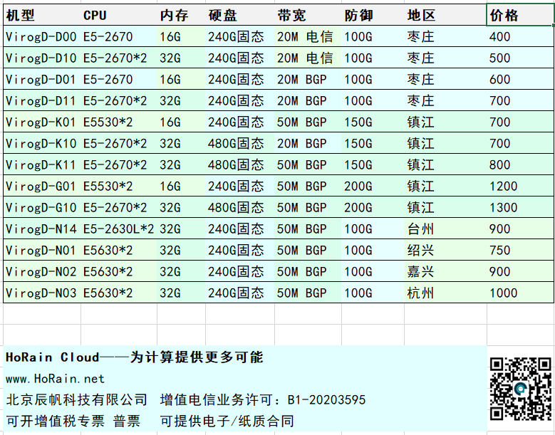
Task: Click the VirogD-N14 model cell
Action: coord(42,229)
